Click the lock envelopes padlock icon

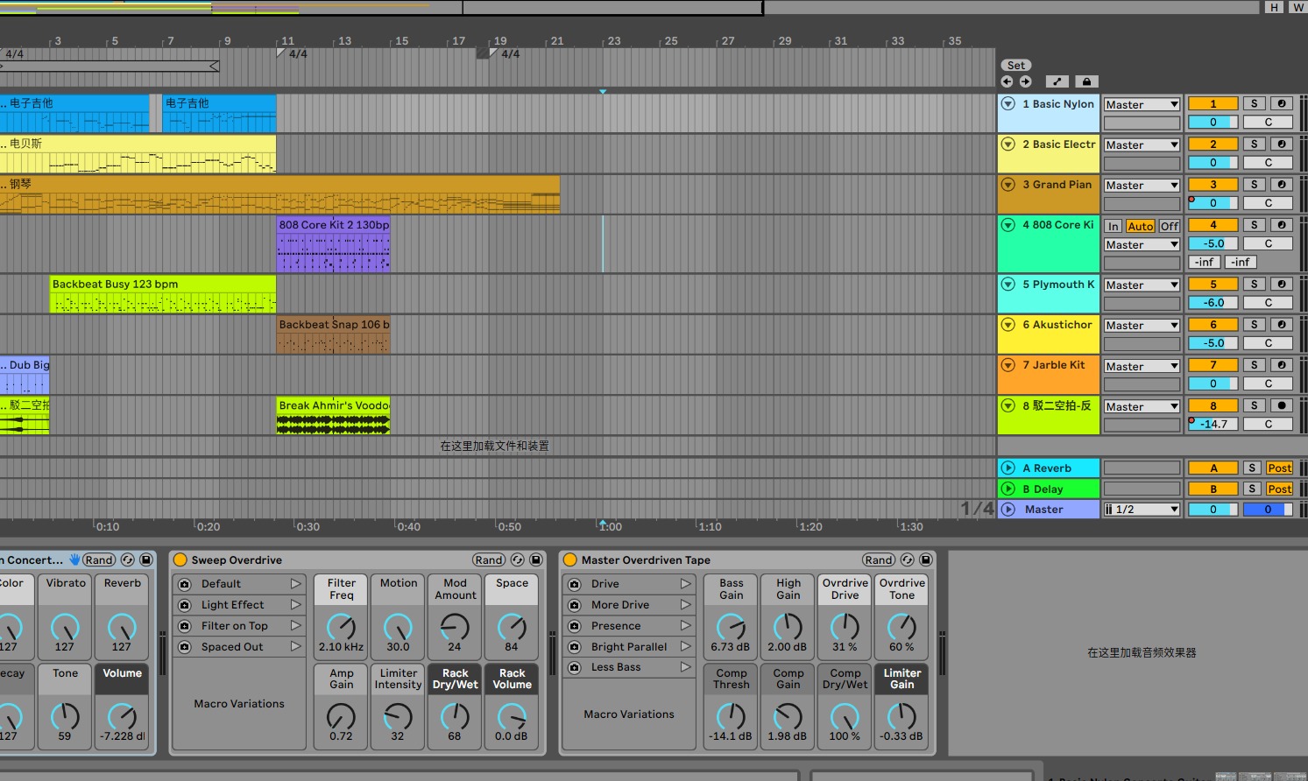click(1086, 81)
